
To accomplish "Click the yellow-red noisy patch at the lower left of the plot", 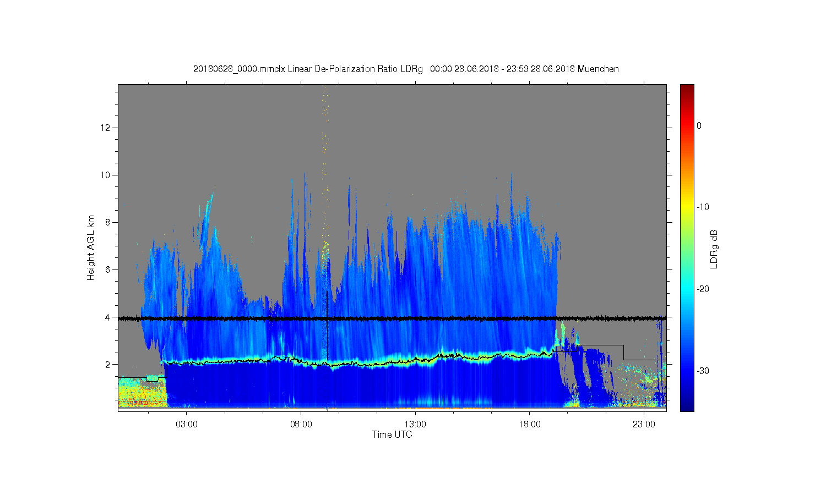I will [x=143, y=393].
